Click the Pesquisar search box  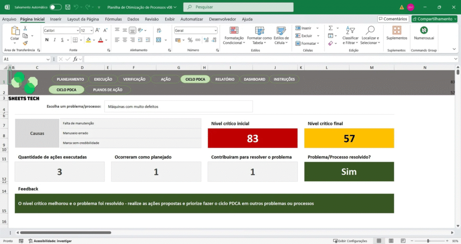[238, 7]
